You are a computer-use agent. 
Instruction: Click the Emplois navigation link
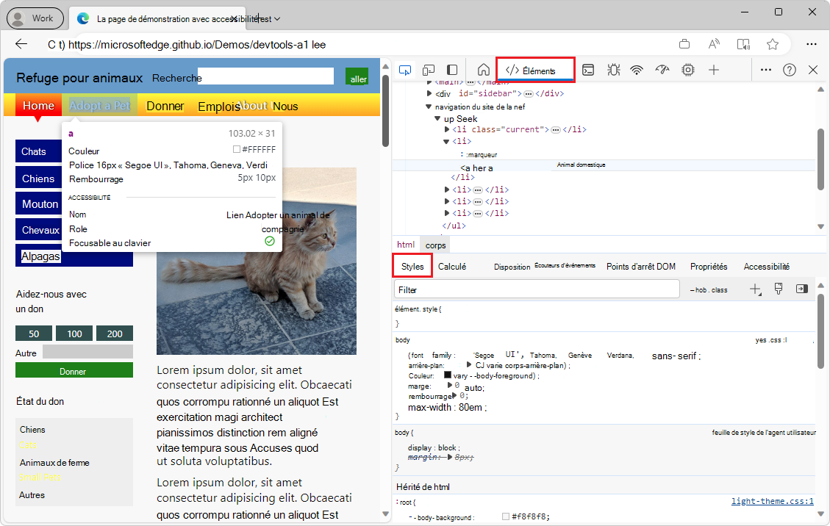click(218, 107)
